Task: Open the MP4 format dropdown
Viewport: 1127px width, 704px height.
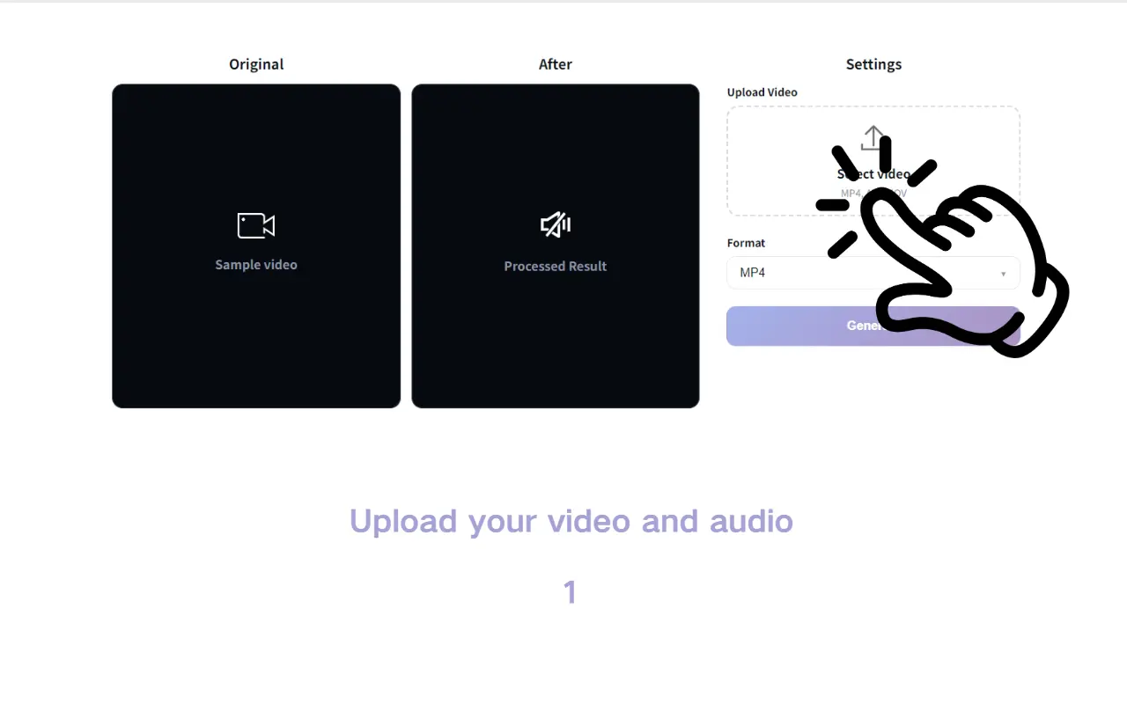Action: 873,273
